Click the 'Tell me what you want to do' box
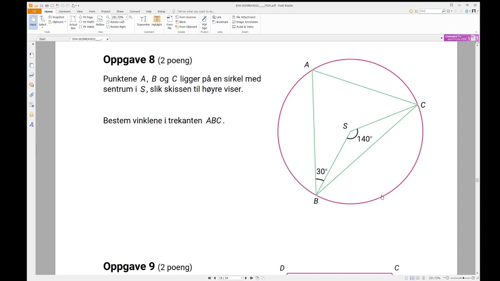 pyautogui.click(x=193, y=12)
